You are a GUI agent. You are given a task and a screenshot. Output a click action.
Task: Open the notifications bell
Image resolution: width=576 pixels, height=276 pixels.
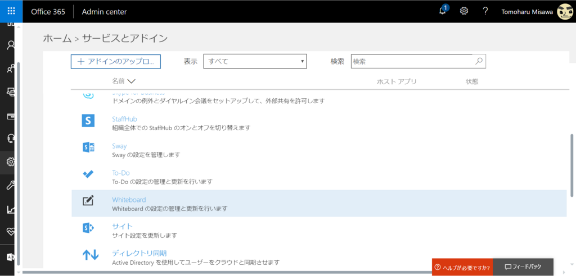point(443,11)
